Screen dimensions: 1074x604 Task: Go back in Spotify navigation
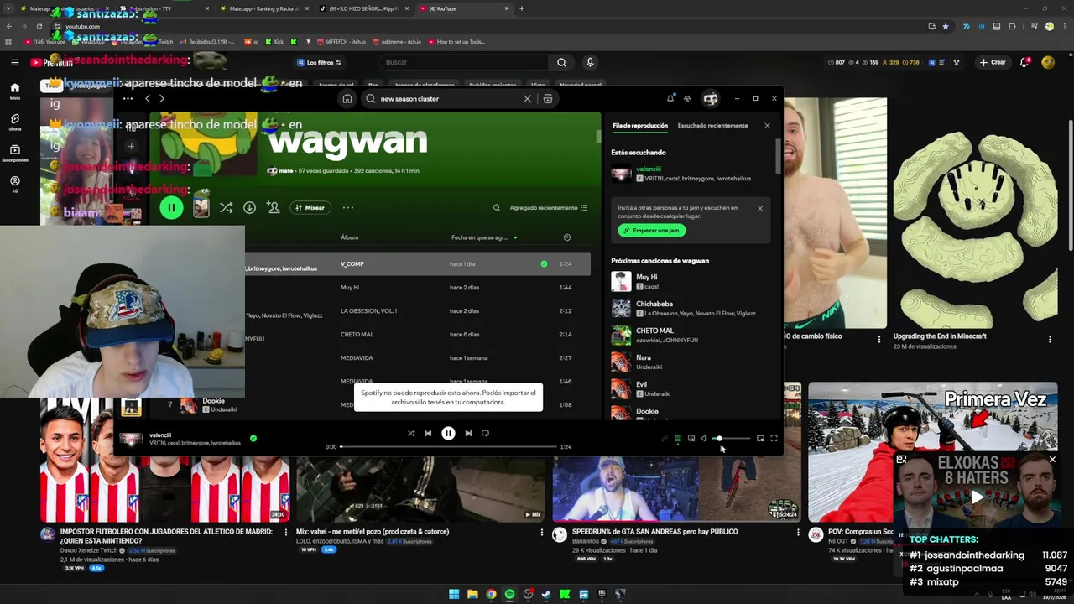148,99
